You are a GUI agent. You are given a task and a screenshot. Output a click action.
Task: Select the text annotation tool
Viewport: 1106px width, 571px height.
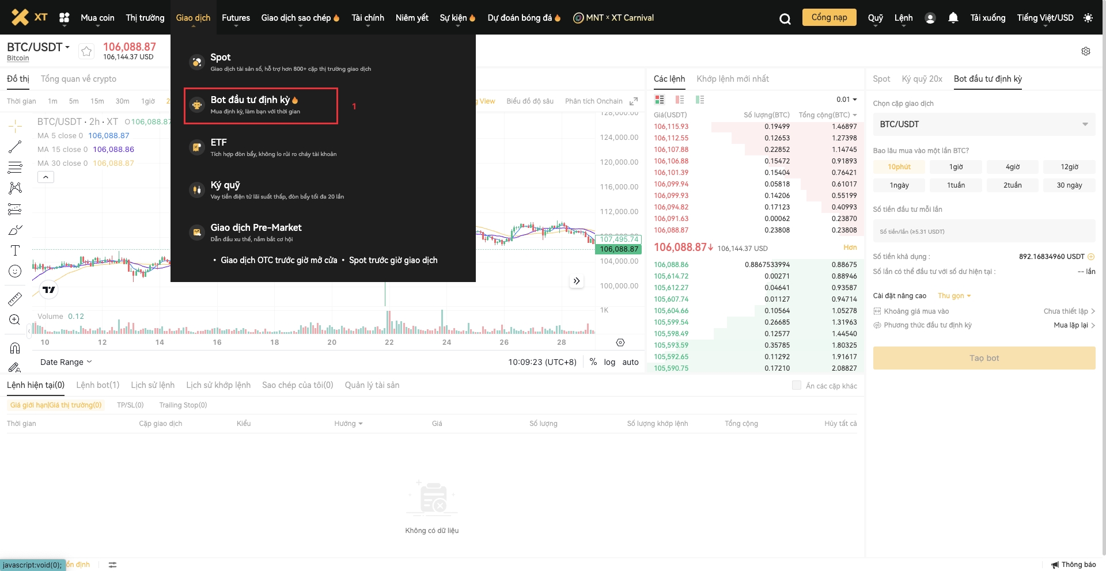(15, 250)
